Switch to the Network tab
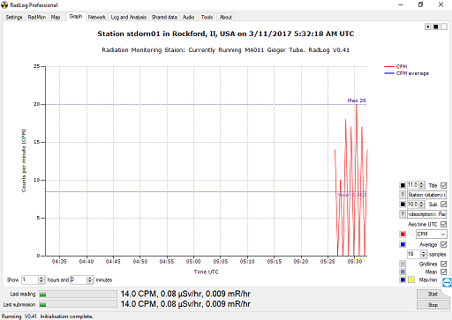 [97, 18]
